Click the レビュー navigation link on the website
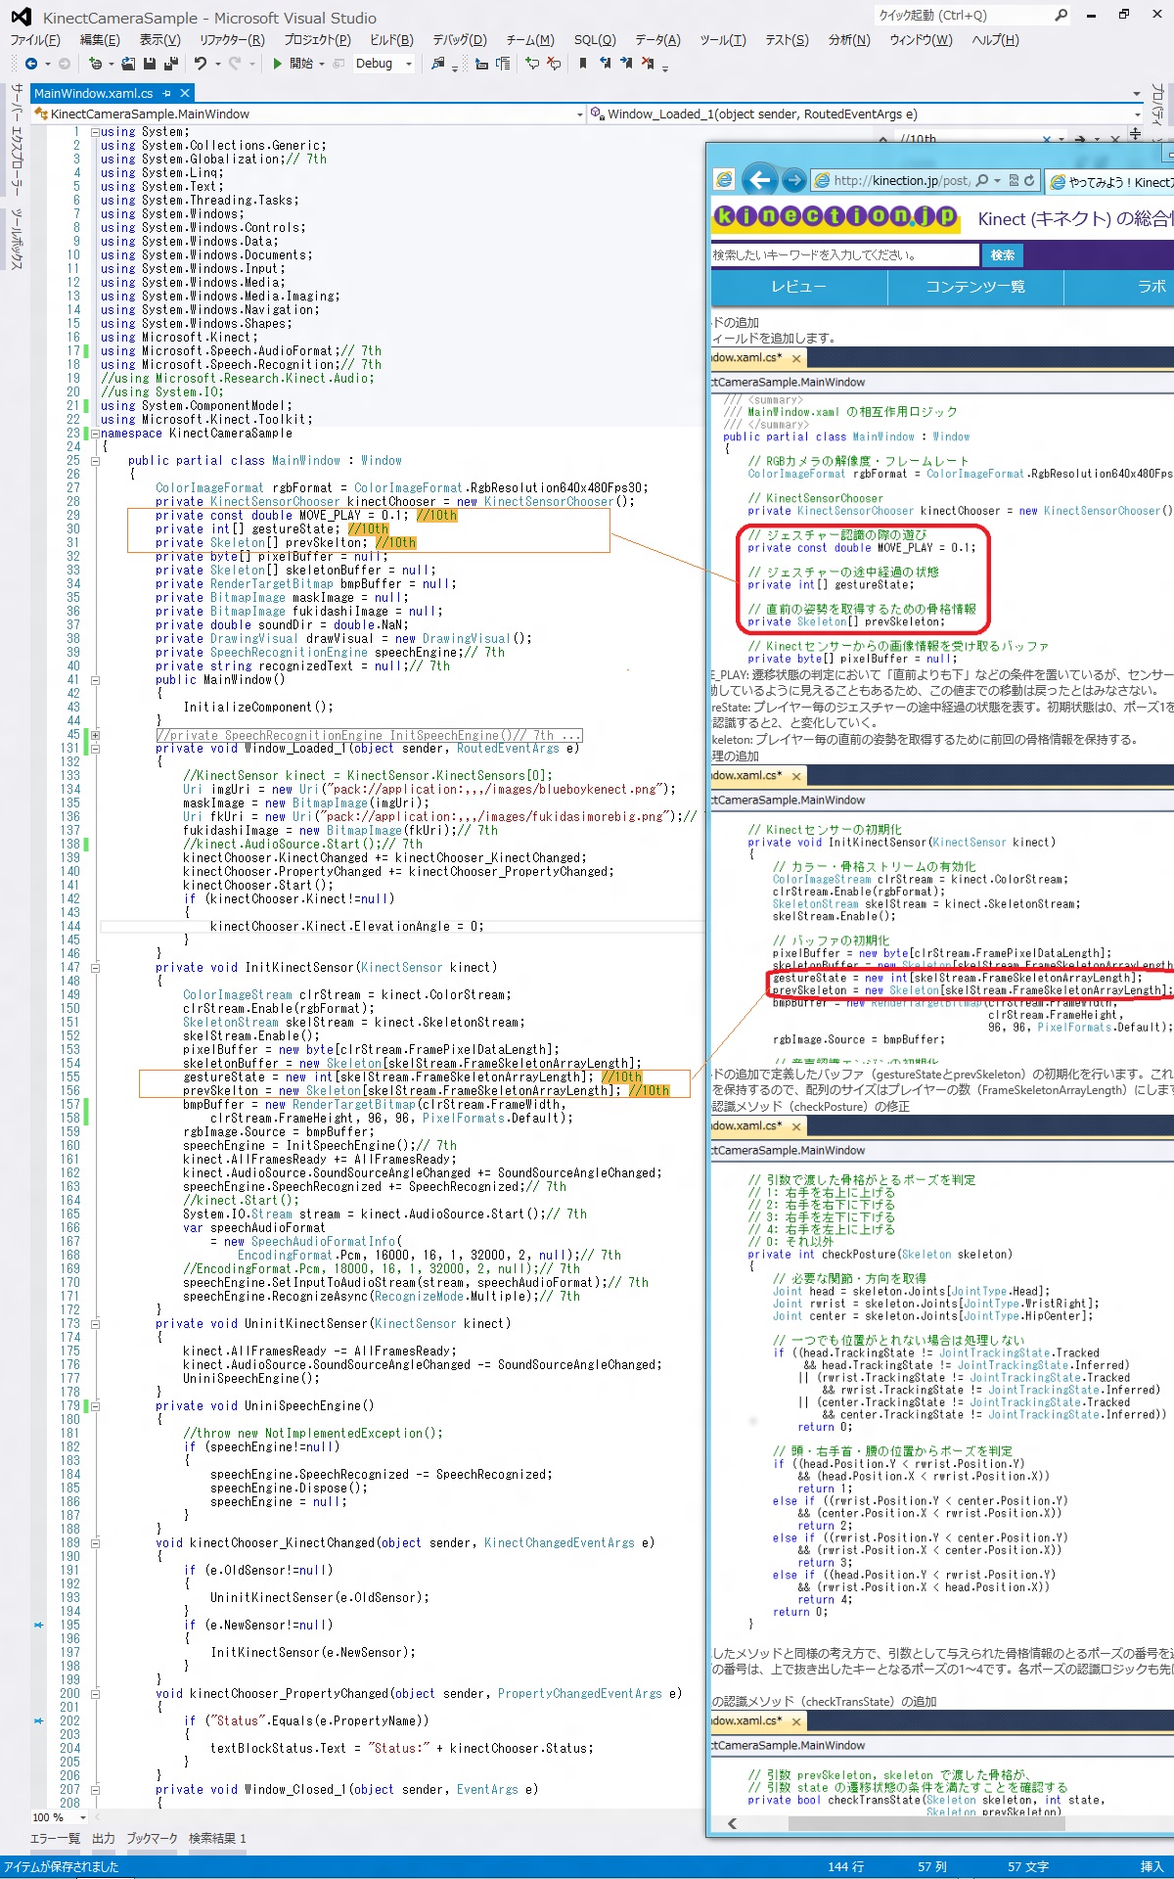 (798, 287)
